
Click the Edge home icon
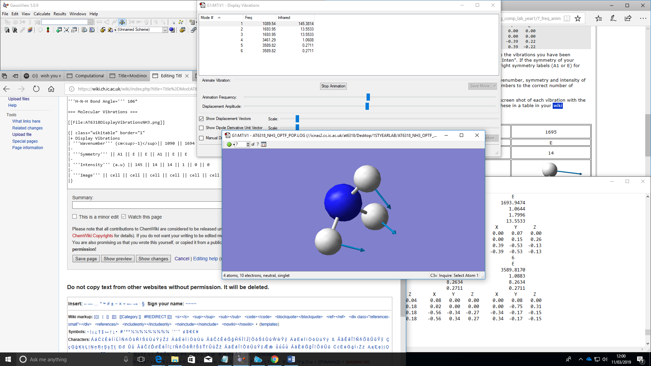[x=51, y=89]
